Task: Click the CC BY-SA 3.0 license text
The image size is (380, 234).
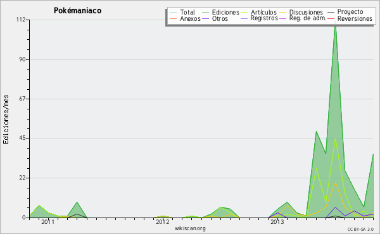Action: click(x=360, y=230)
